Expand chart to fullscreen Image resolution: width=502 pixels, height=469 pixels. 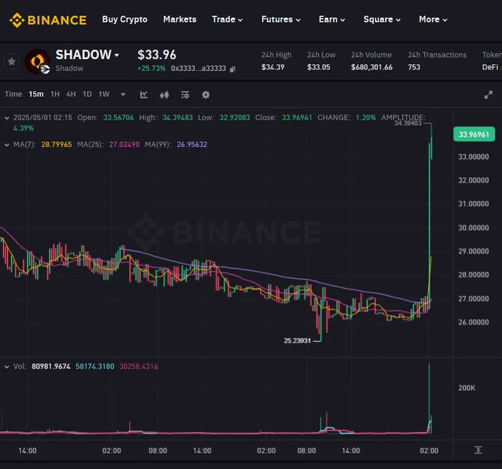[x=488, y=95]
